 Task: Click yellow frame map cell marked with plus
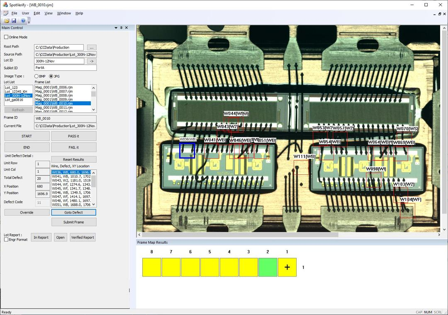287,267
